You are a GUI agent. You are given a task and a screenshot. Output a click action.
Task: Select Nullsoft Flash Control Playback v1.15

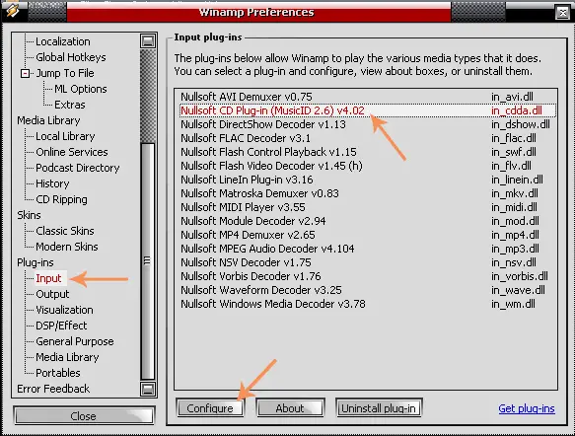[368, 152]
